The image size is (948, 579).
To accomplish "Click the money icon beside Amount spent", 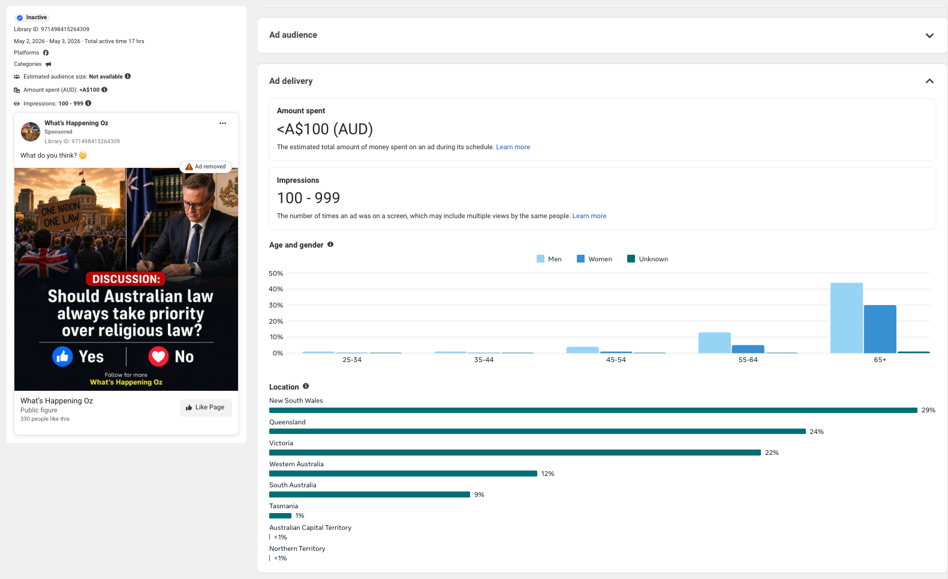I will pyautogui.click(x=17, y=90).
